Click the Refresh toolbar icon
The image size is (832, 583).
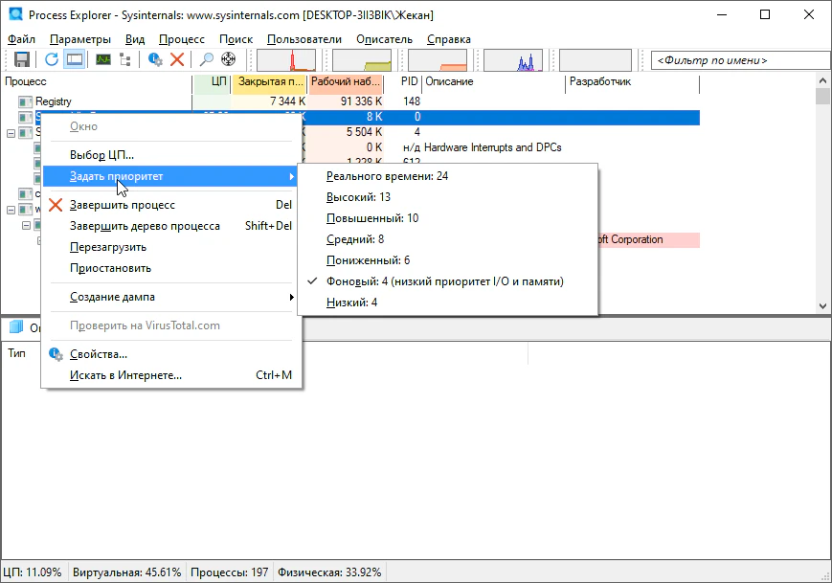[52, 59]
